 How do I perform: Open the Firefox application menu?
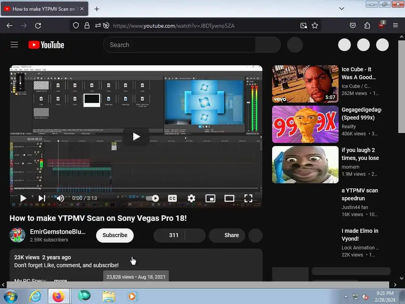pyautogui.click(x=396, y=26)
